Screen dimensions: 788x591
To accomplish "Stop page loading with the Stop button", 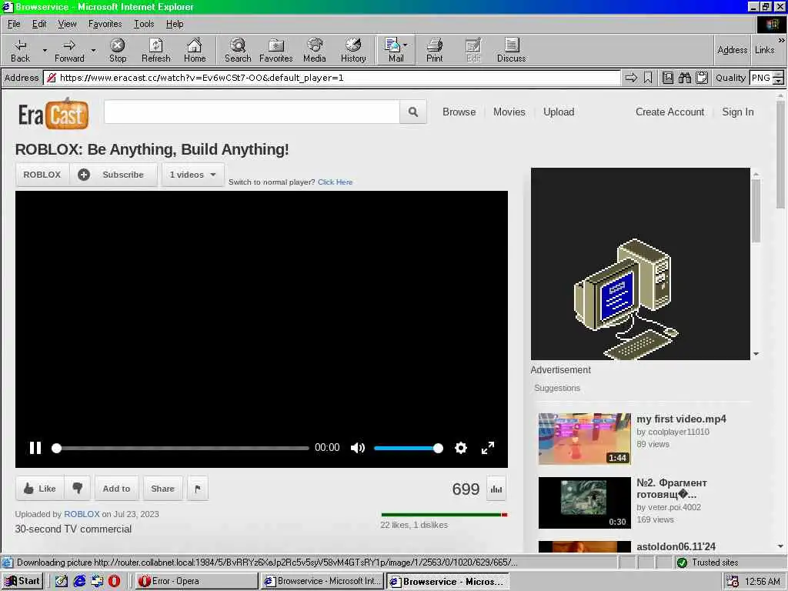I will click(118, 50).
